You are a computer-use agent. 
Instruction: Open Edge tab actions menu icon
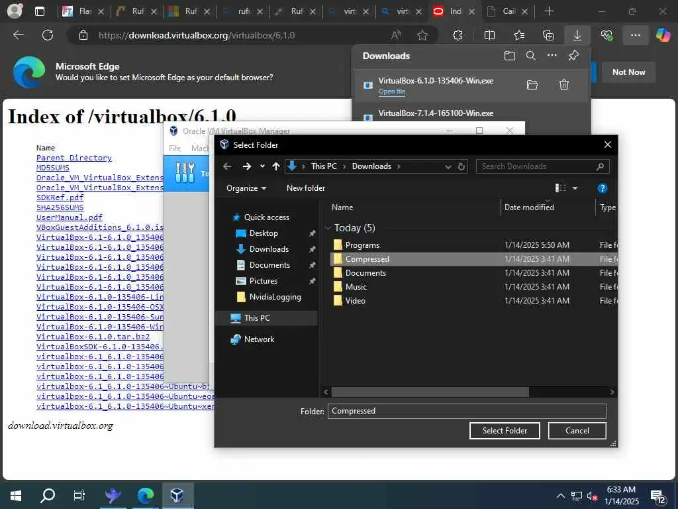coord(39,11)
